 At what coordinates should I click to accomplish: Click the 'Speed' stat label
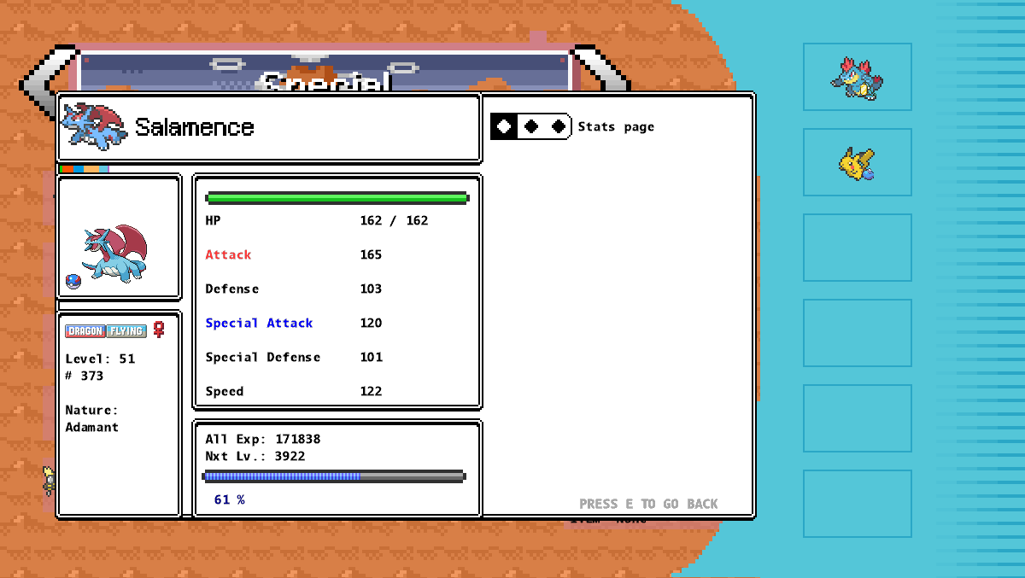[225, 391]
